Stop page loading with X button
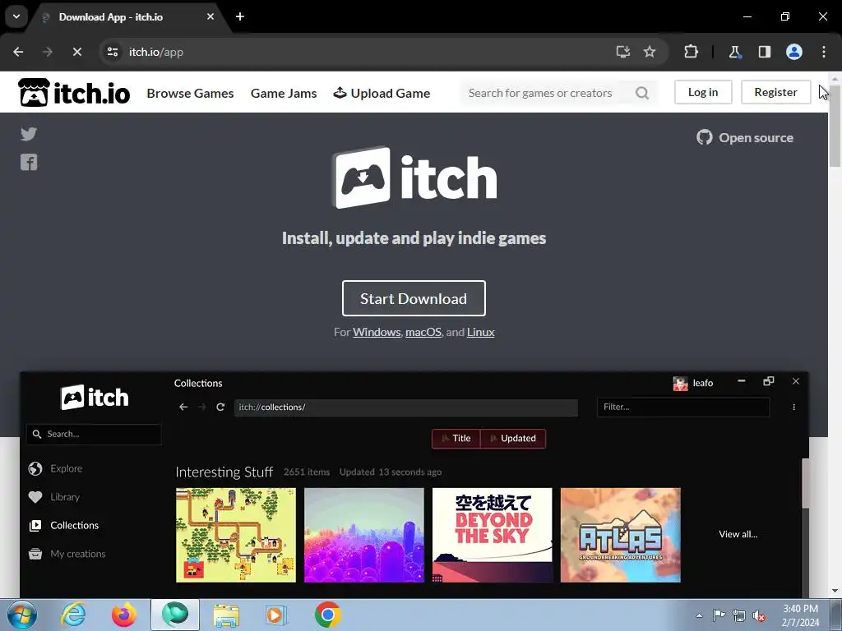Image resolution: width=842 pixels, height=631 pixels. [x=76, y=52]
